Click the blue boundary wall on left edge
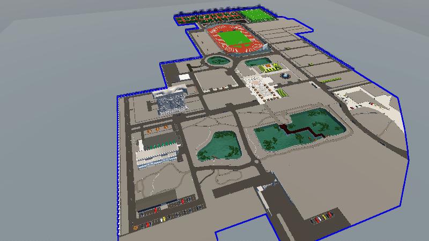The image size is (429, 241). pyautogui.click(x=117, y=161)
